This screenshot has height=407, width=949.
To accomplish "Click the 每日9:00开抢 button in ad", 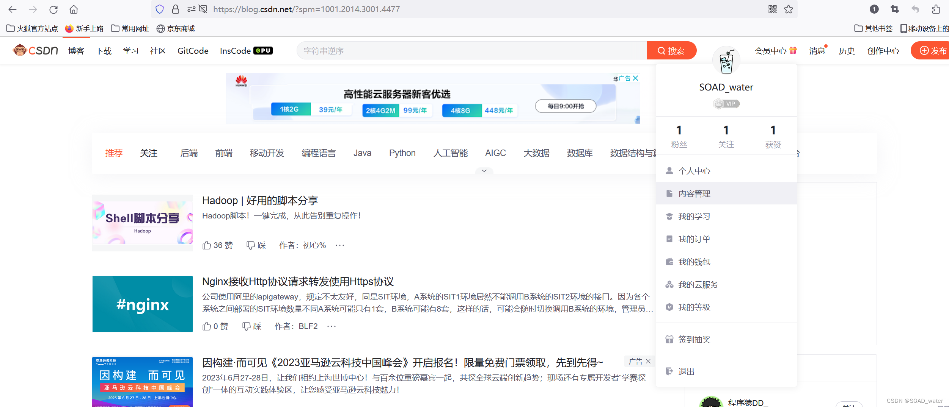I will pyautogui.click(x=566, y=106).
